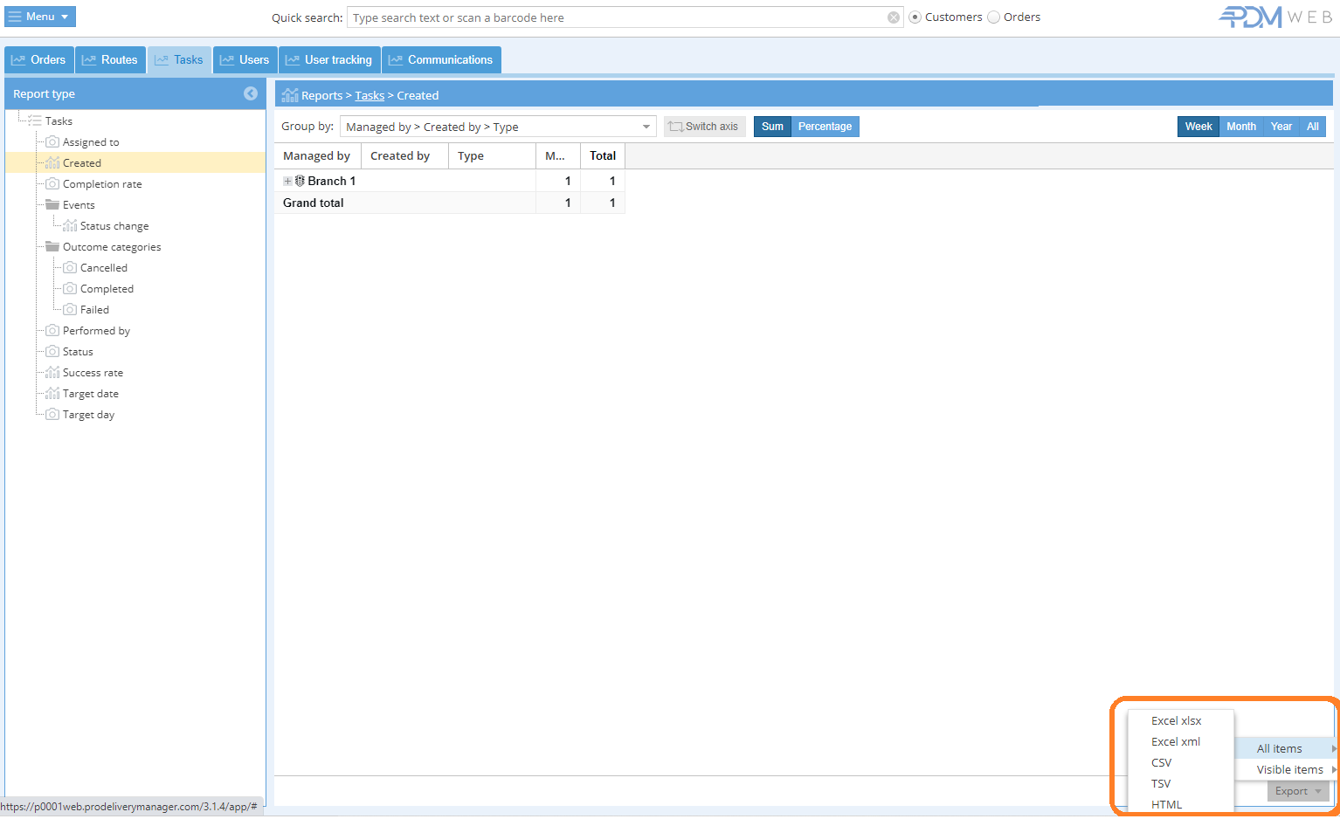Expand the Branch 1 row
The height and width of the screenshot is (819, 1340).
287,181
